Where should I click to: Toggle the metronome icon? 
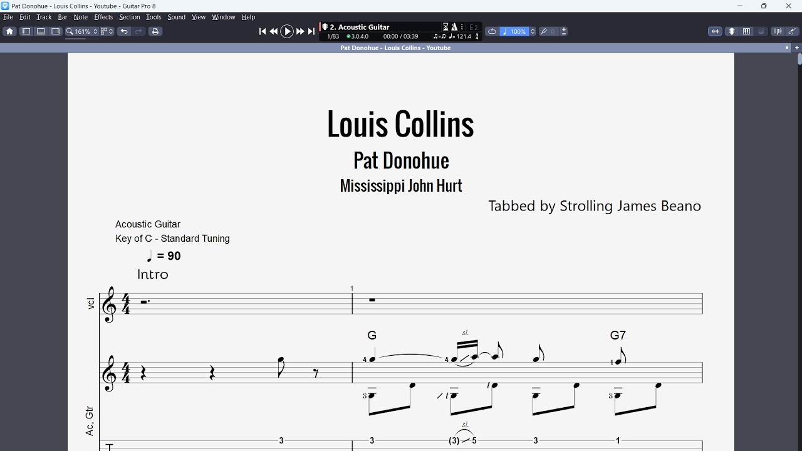454,27
